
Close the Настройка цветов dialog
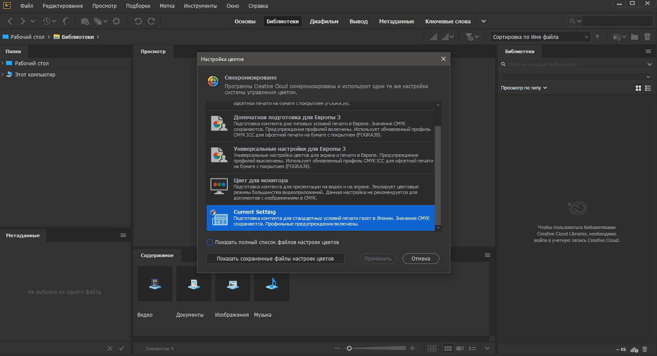443,59
